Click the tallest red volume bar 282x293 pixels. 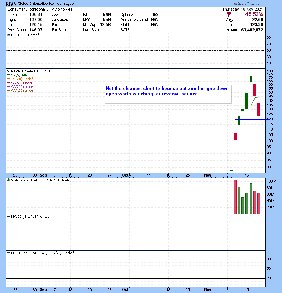pos(235,197)
